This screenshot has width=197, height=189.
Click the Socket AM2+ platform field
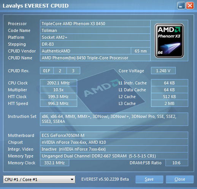click(95, 37)
